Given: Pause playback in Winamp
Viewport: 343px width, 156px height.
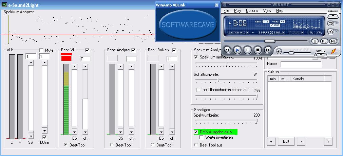Looking at the screenshot, I should click(247, 50).
